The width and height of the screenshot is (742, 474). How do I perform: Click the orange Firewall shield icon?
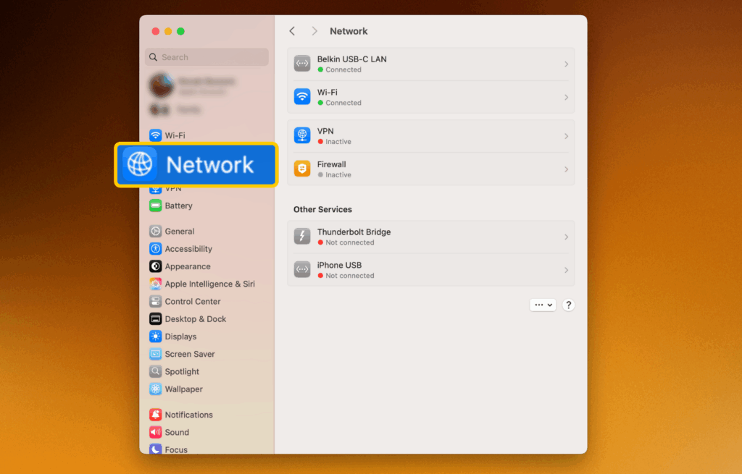[x=302, y=169]
